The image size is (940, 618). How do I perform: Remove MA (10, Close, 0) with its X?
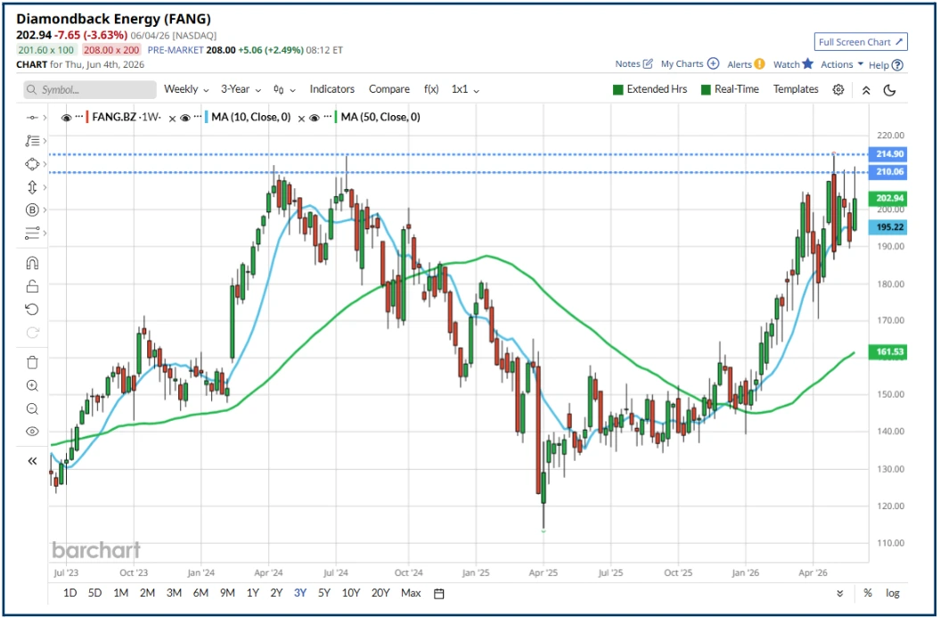tap(301, 119)
